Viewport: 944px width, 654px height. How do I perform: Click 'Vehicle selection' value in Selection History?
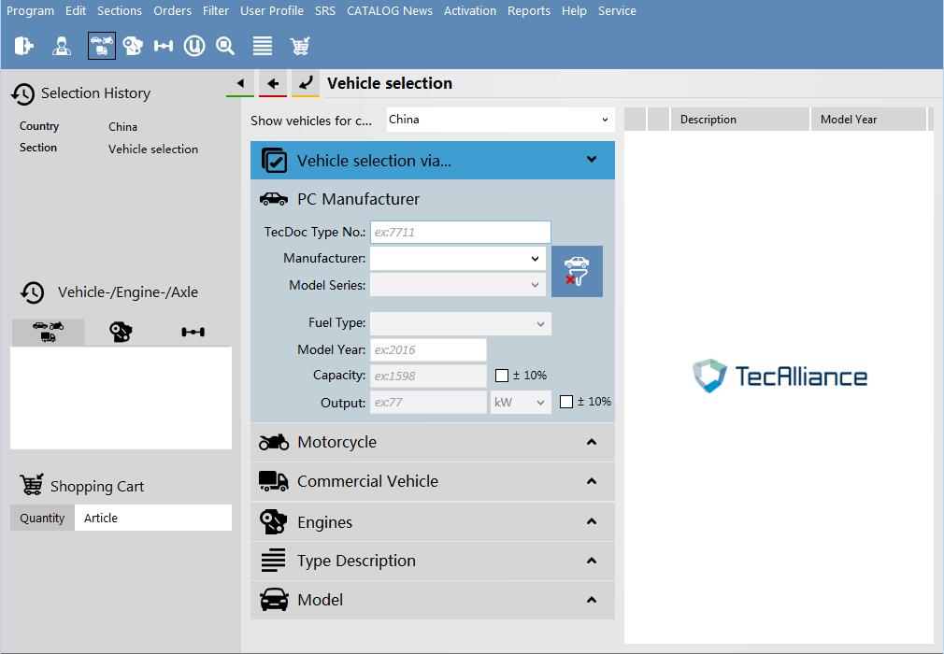[153, 149]
